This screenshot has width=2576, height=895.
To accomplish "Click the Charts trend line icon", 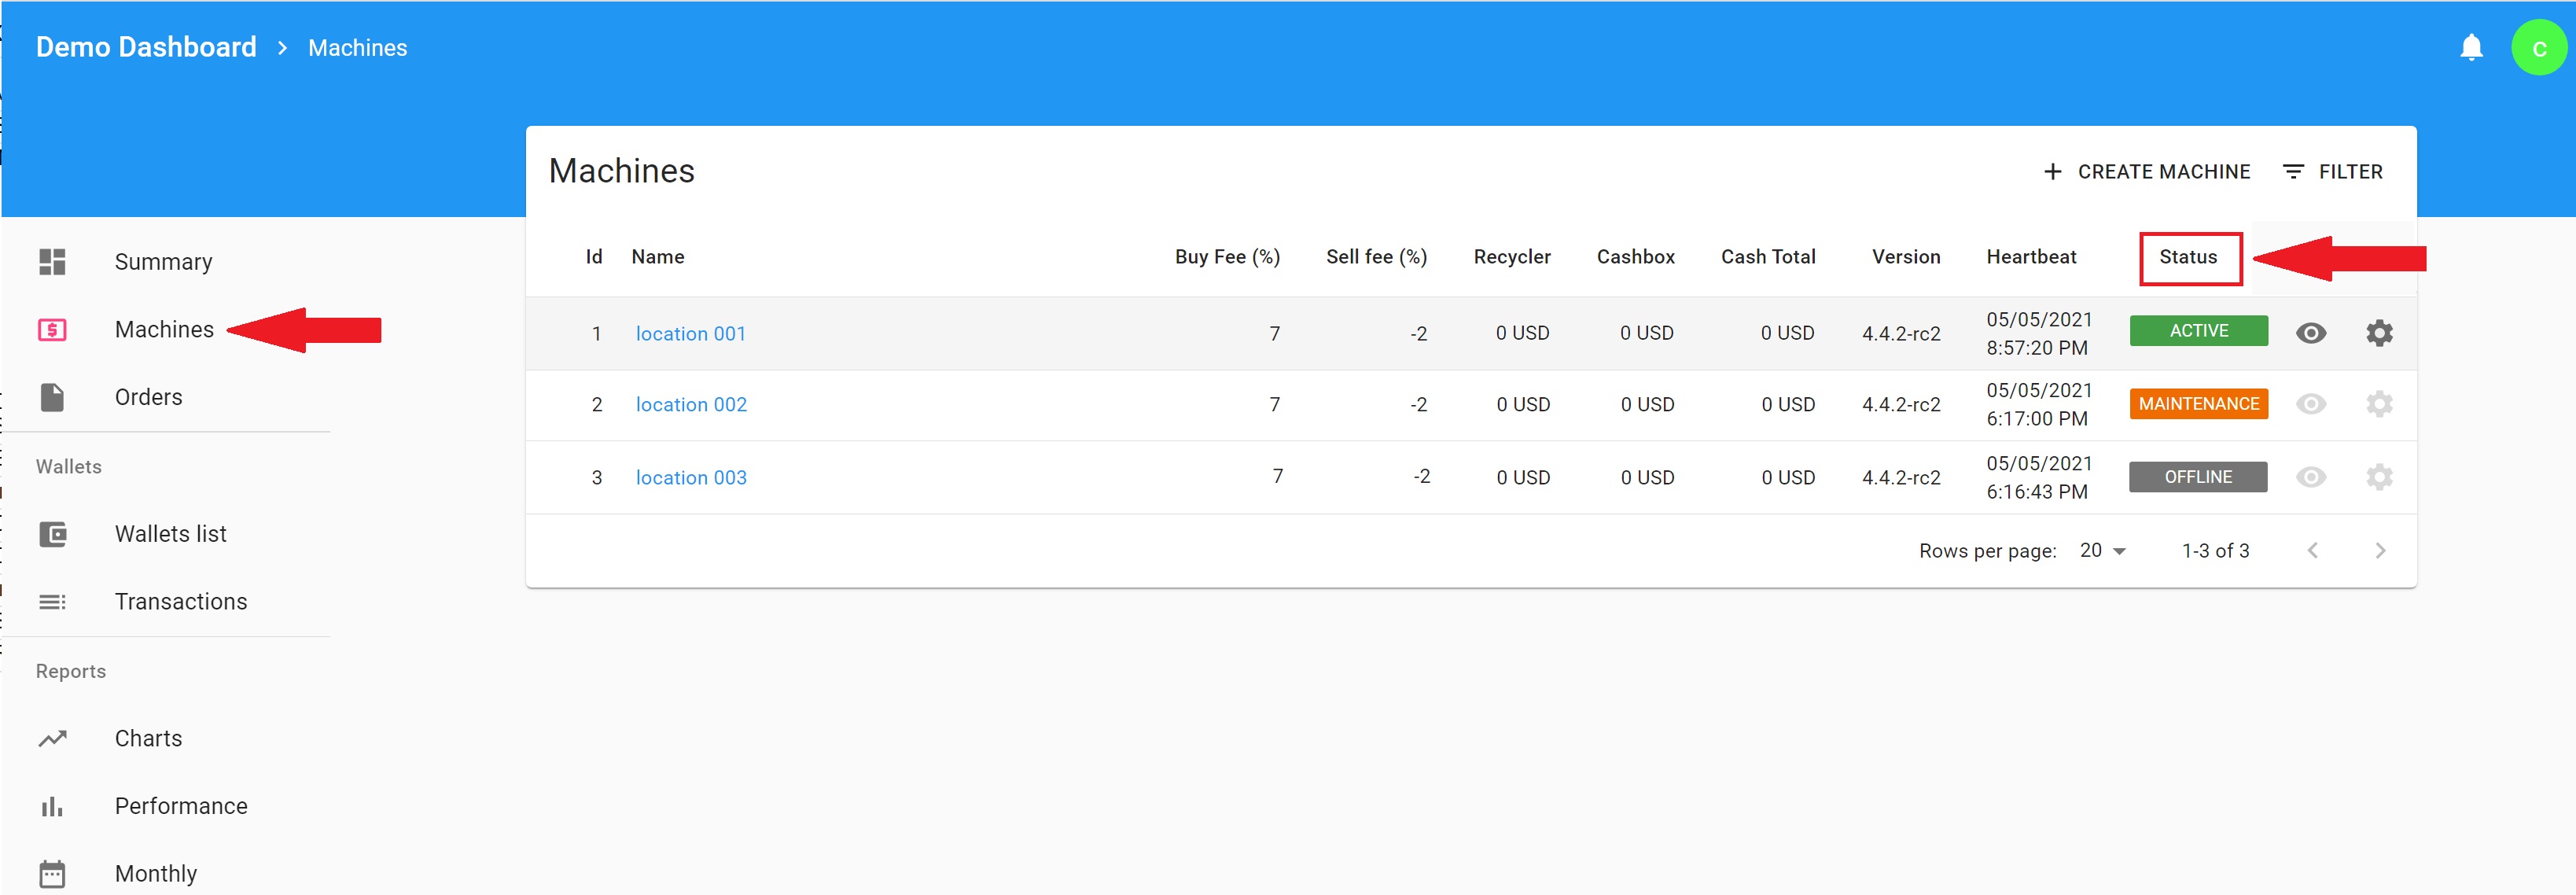I will (x=52, y=739).
